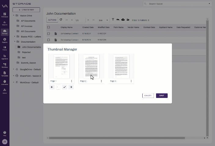The height and width of the screenshot is (146, 215).
Task: Open the Search Vasion dropdown arrow
Action: pos(209,4)
